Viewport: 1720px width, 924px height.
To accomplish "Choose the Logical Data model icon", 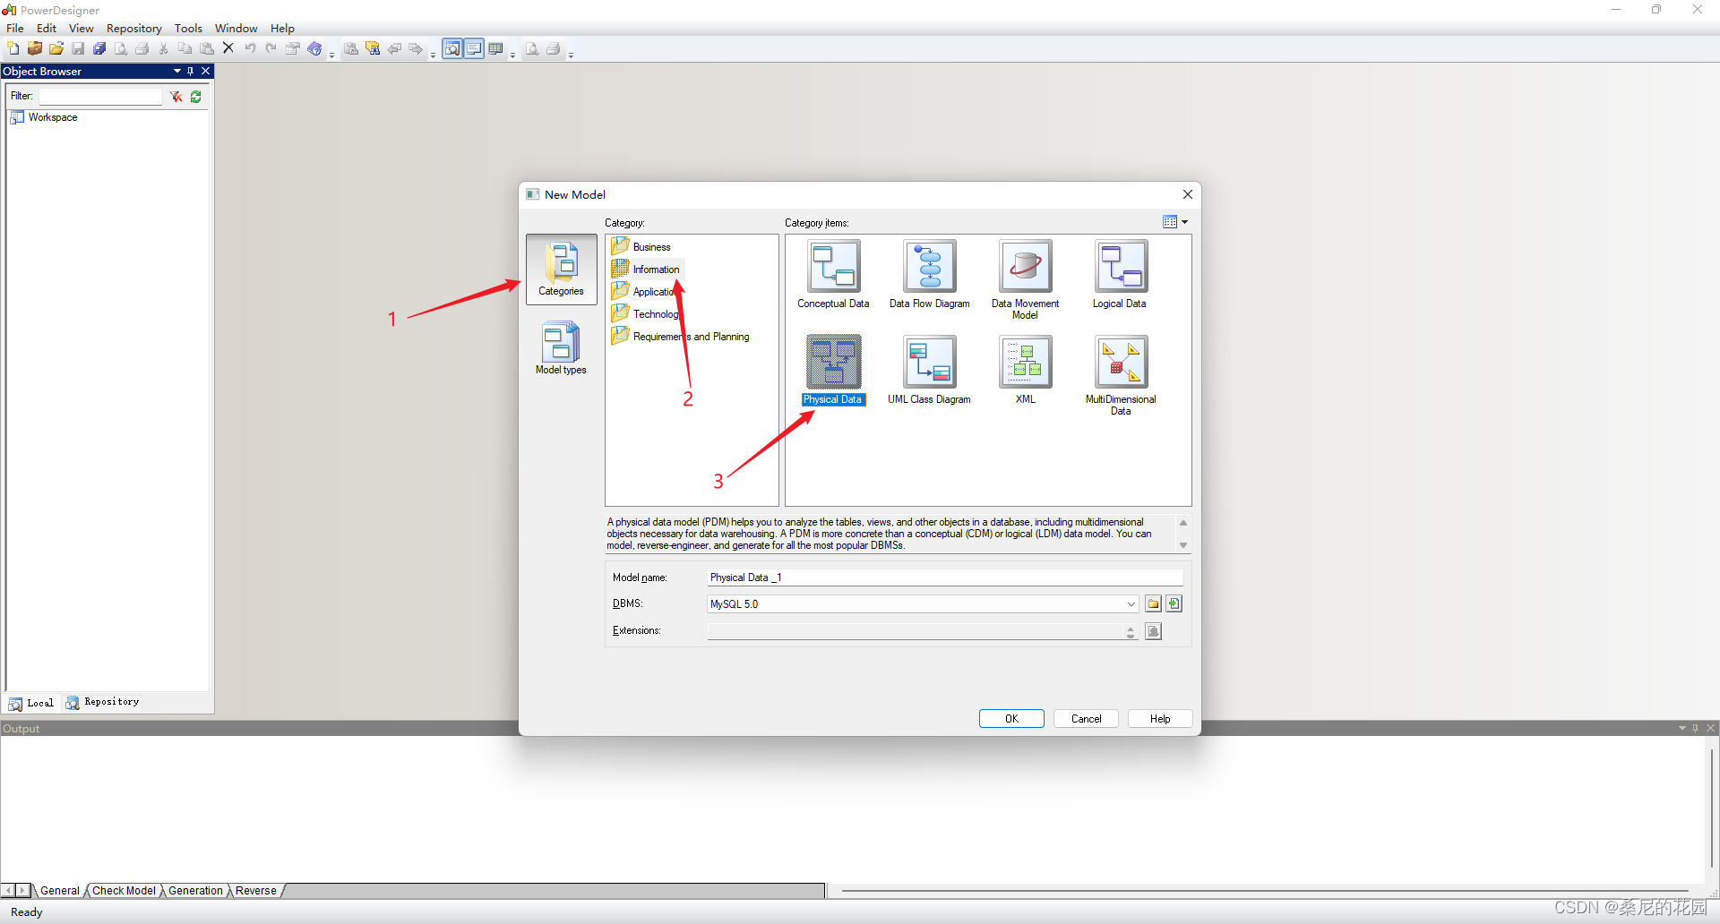I will point(1119,267).
